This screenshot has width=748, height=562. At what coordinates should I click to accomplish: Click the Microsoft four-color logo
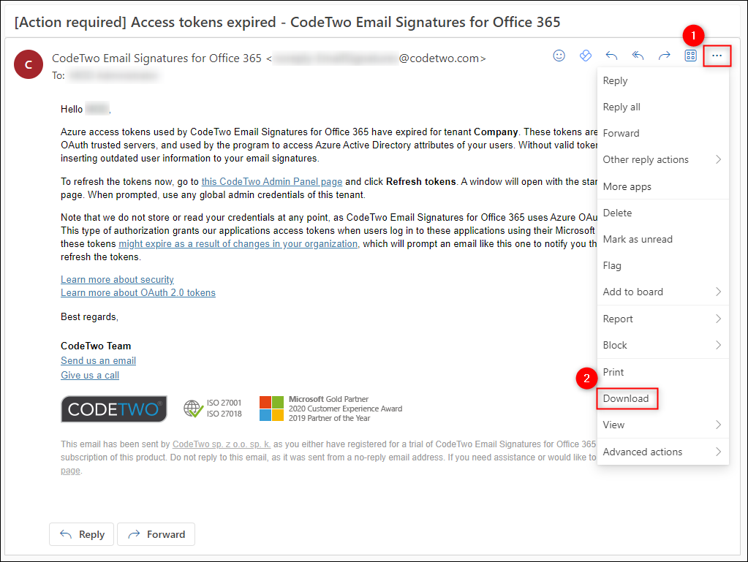(x=271, y=409)
